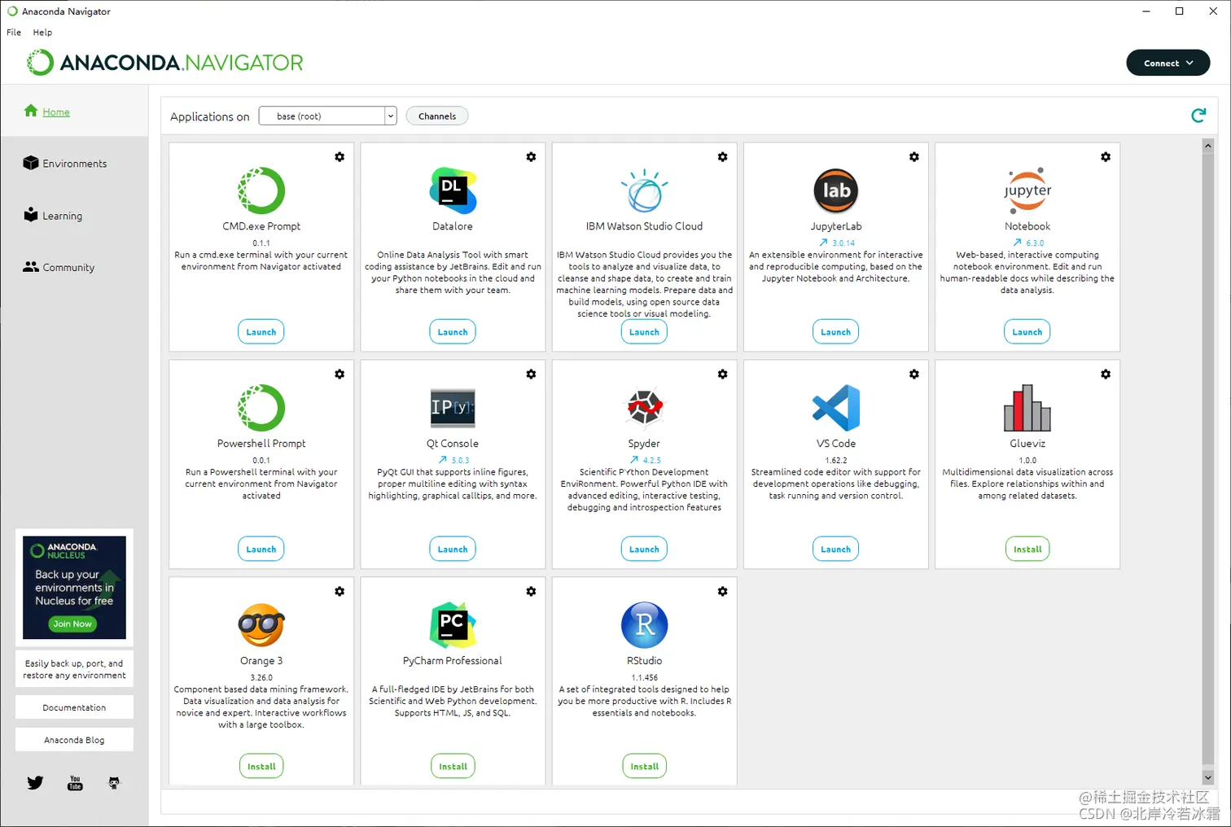Image resolution: width=1231 pixels, height=827 pixels.
Task: Launch Datalore
Action: [453, 332]
